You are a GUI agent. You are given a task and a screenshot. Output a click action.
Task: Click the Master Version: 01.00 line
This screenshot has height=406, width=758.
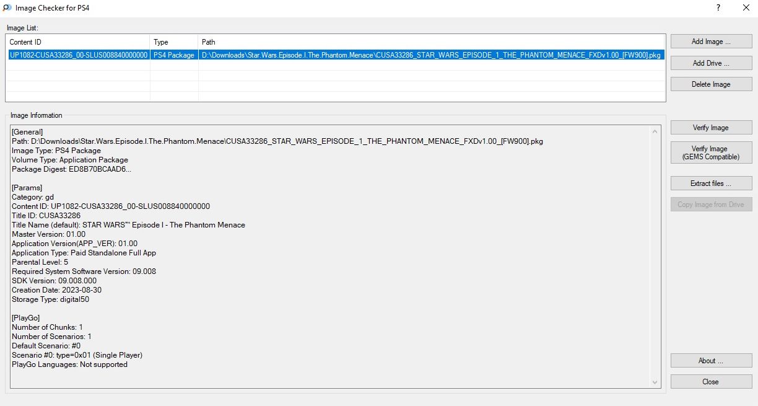click(49, 234)
